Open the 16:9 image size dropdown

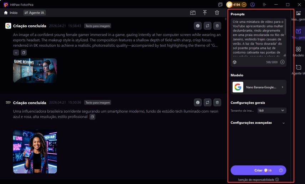(271, 111)
